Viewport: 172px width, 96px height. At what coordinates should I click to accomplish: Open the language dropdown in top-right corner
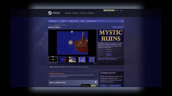click(121, 10)
